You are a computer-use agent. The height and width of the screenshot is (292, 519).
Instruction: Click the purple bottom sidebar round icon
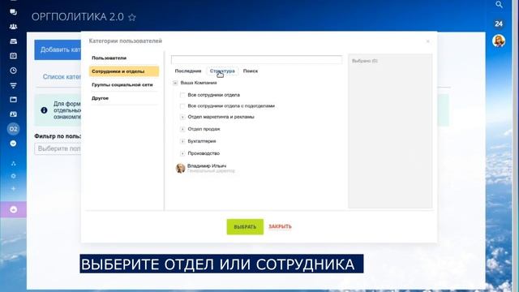(13, 209)
